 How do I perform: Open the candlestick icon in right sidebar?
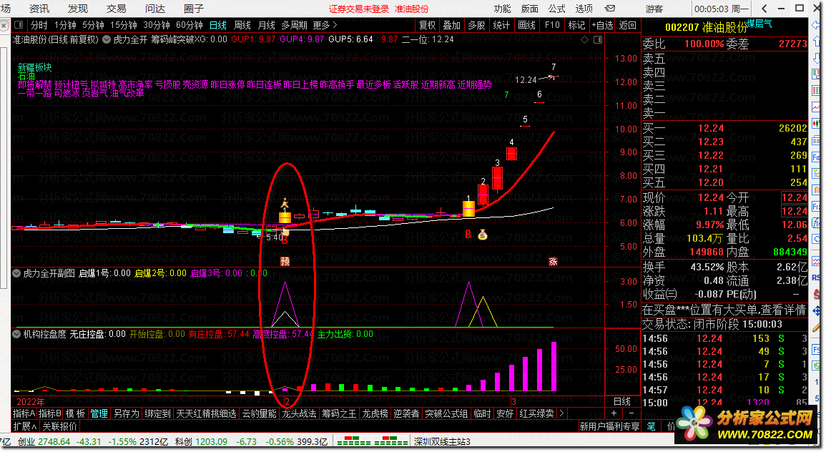tap(817, 124)
